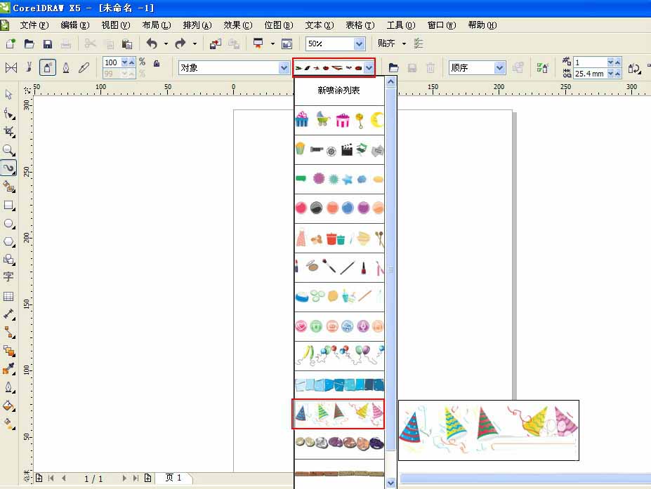This screenshot has height=489, width=651.
Task: Open the 顺序 spray order dropdown
Action: pyautogui.click(x=499, y=67)
